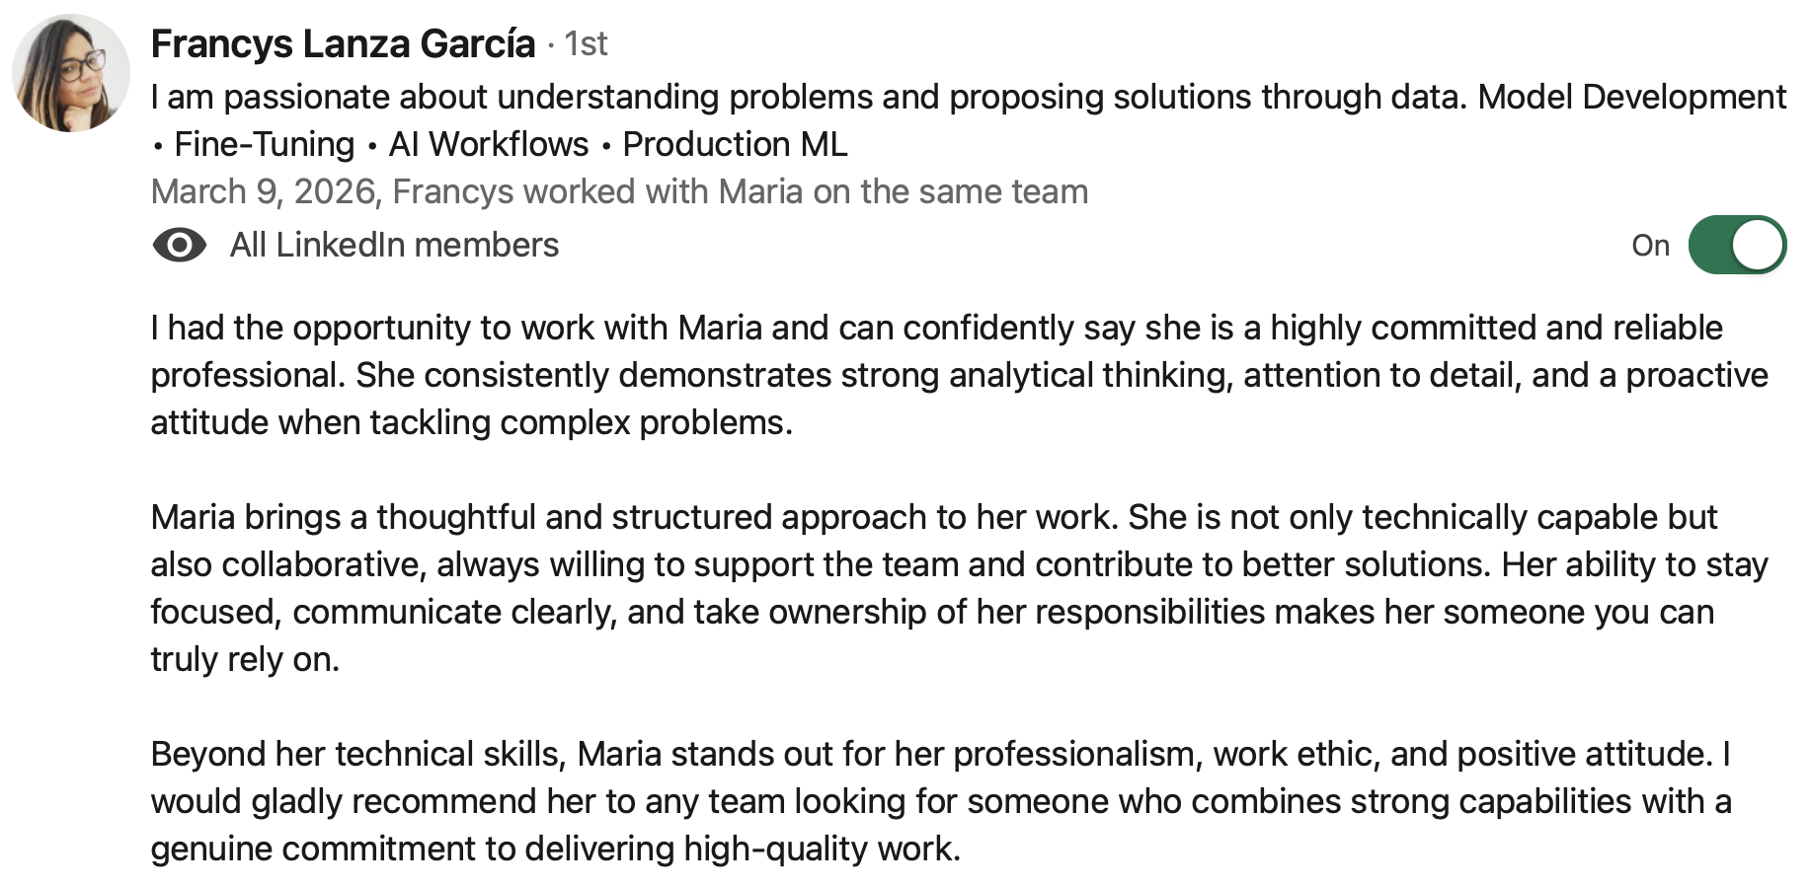1811x888 pixels.
Task: Click "Production ML" in the headline
Action: [735, 144]
